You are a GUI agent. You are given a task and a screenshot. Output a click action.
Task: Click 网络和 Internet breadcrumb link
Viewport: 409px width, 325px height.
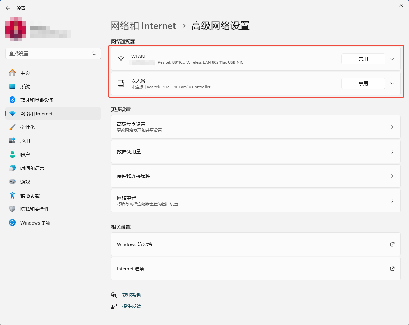143,26
